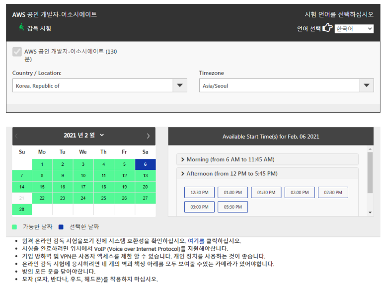Click the time list scrollbar up arrow
This screenshot has height=285, width=384.
click(x=370, y=149)
